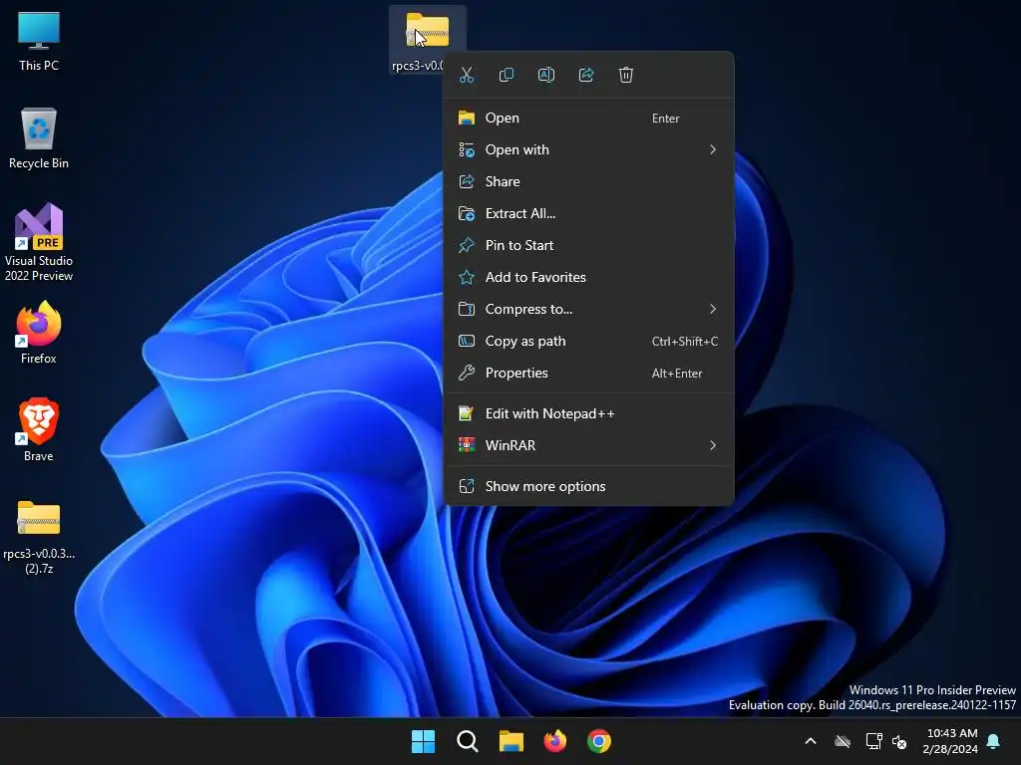Select the Recycle Bin desktop icon
This screenshot has width=1021, height=765.
[x=39, y=138]
